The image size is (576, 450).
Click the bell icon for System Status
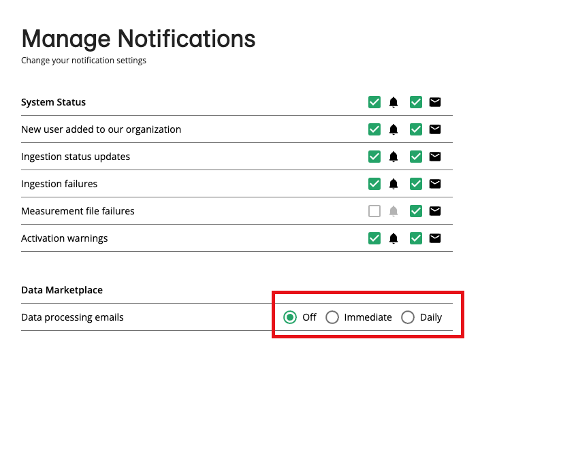click(x=394, y=102)
